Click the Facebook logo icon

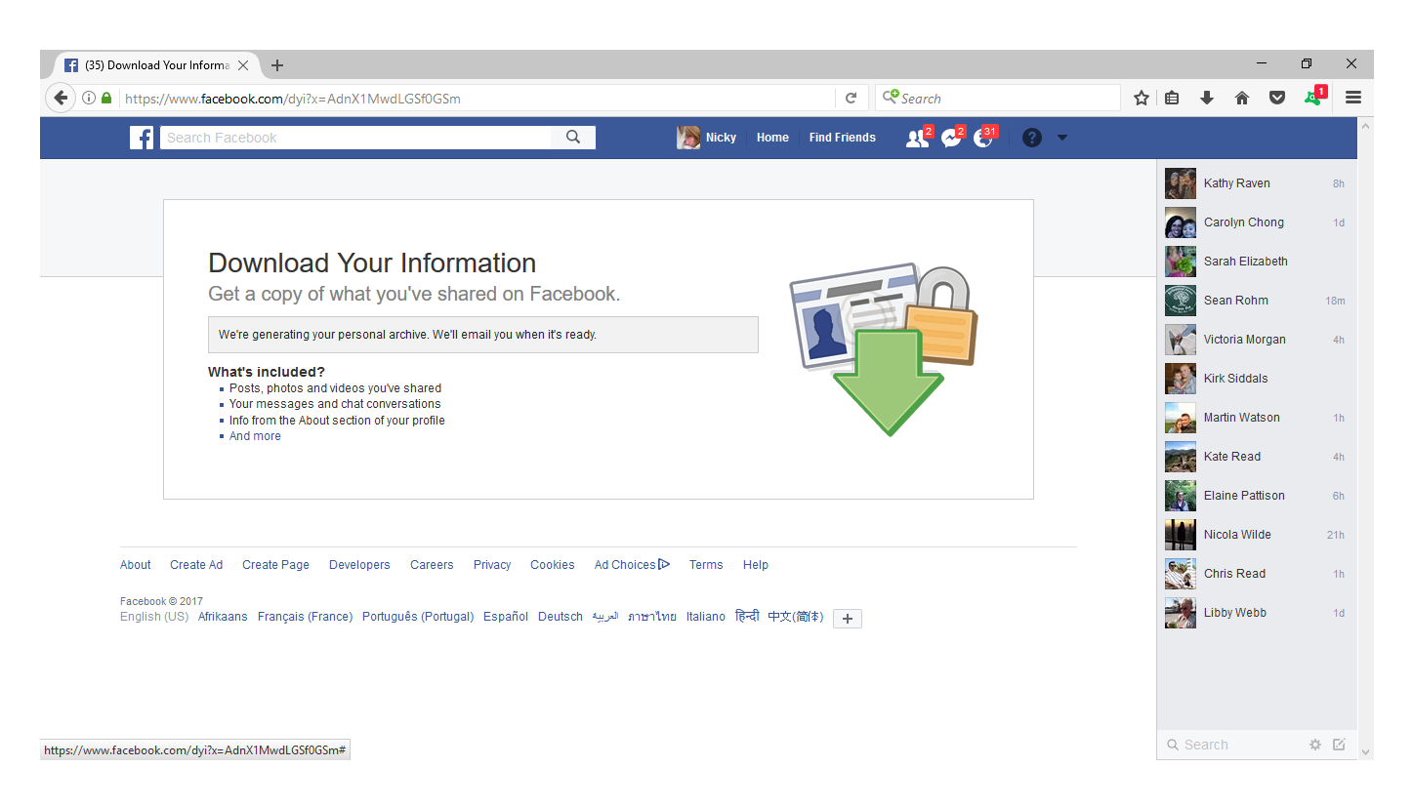click(142, 138)
